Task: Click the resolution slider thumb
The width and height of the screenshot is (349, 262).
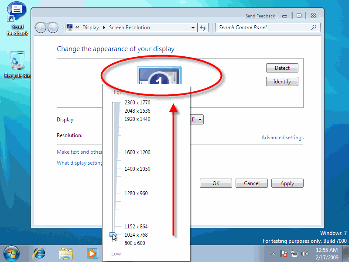Action: [113, 235]
